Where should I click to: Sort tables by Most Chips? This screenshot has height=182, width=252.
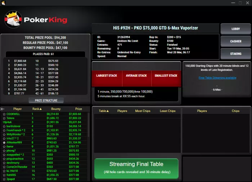tap(143, 111)
